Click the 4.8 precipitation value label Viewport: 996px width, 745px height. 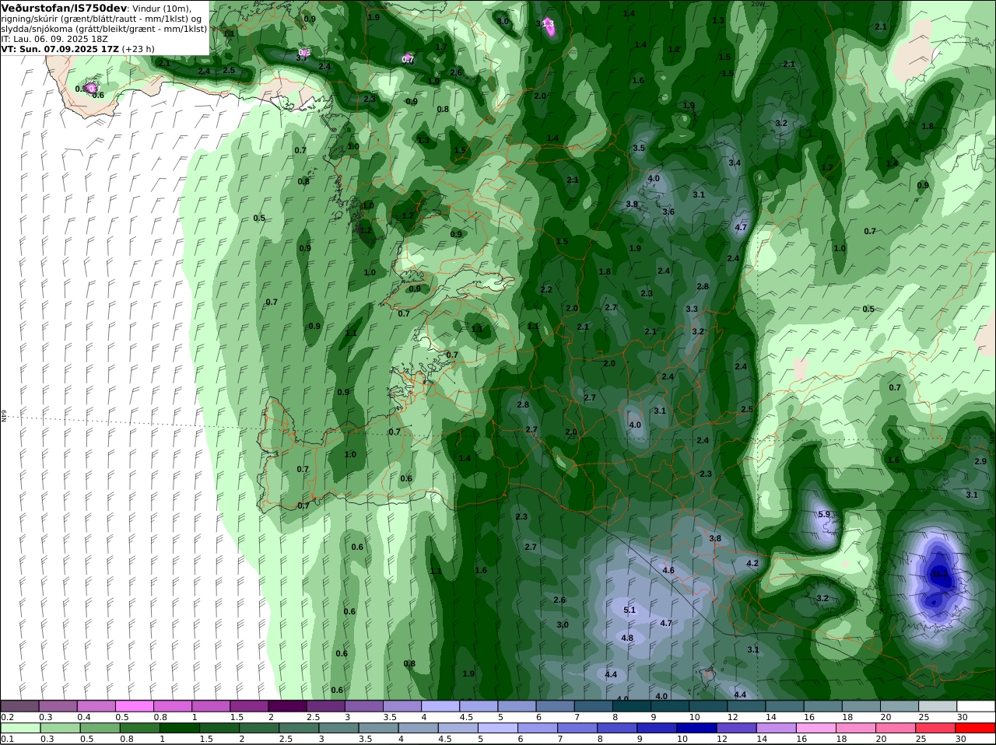627,638
